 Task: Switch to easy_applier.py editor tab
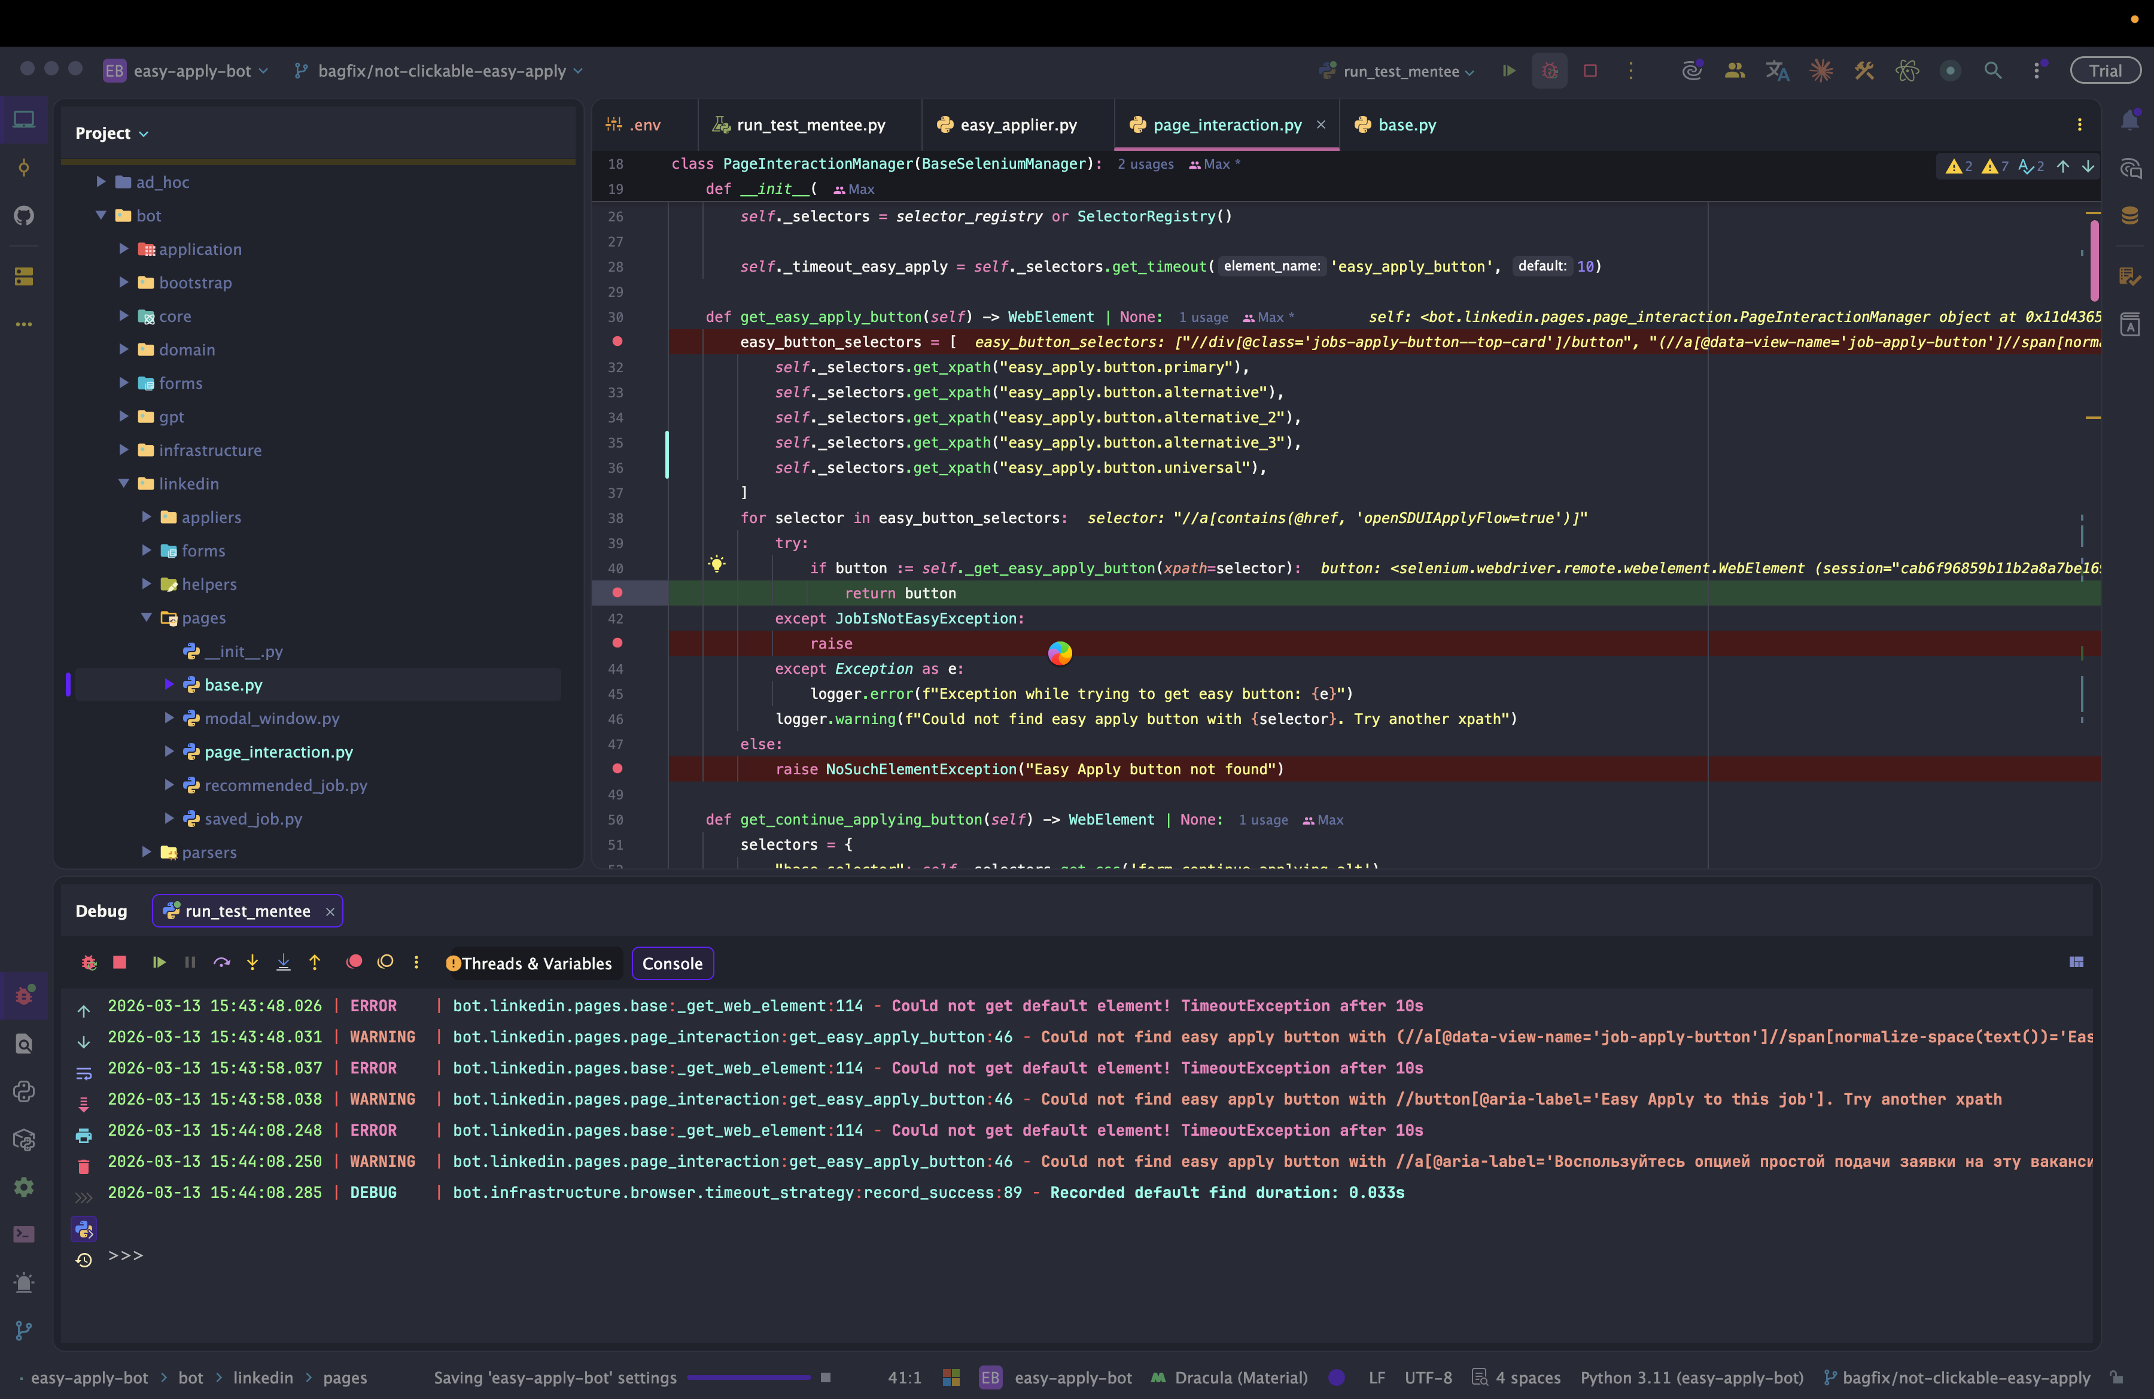1017,125
